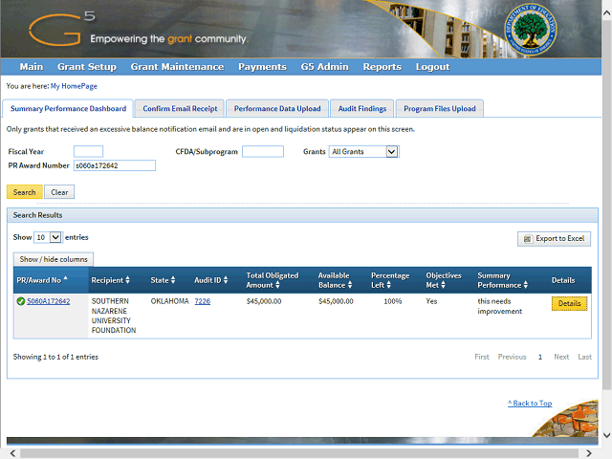Image resolution: width=612 pixels, height=459 pixels.
Task: Click the G5 logo in the header
Action: [x=61, y=29]
